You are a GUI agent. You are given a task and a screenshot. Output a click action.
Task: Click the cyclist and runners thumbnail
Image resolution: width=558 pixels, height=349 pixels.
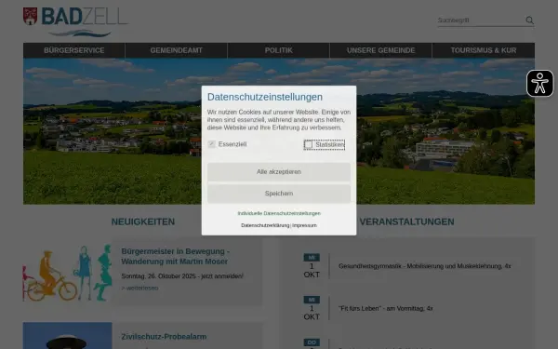click(67, 273)
